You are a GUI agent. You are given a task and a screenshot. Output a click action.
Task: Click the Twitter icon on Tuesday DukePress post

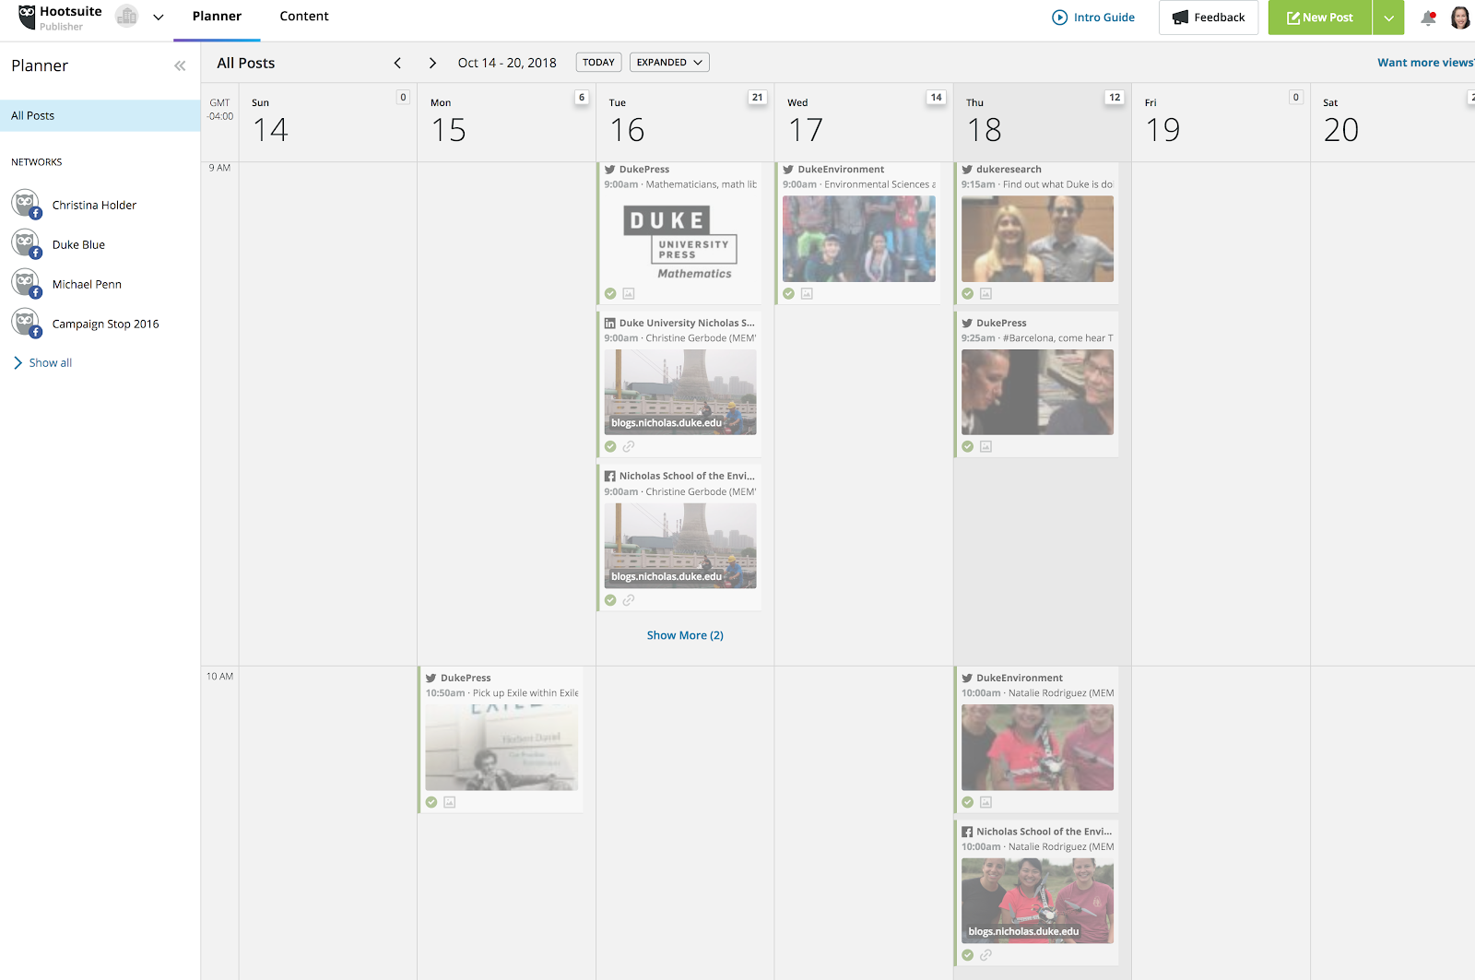tap(610, 170)
